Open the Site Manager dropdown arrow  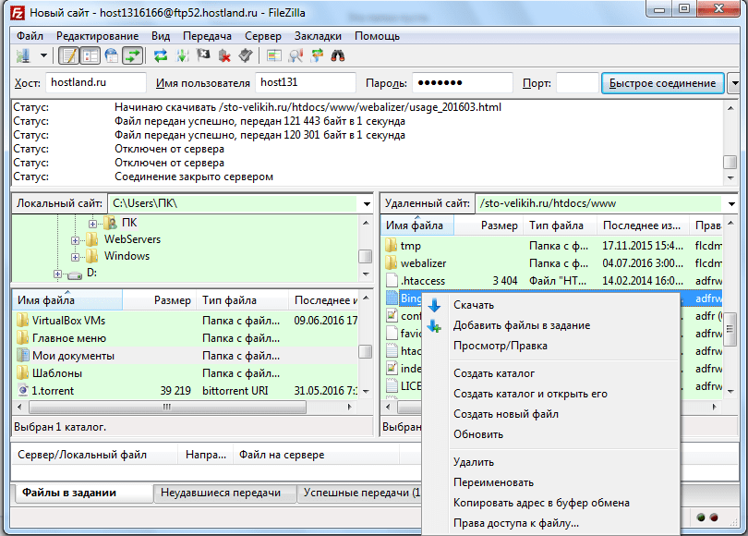[43, 55]
